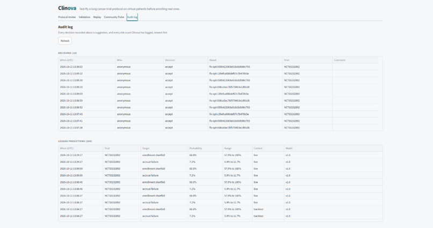This screenshot has height=228, width=433.
Task: Click 'enrollment shortfall' in the 13:08:37 row
Action: [x=154, y=196]
